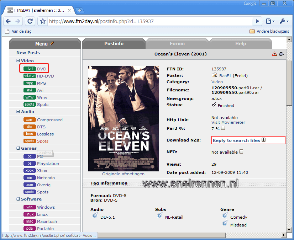Image resolution: width=294 pixels, height=240 pixels.
Task: Click the purple mac badge
Action: pos(30,221)
